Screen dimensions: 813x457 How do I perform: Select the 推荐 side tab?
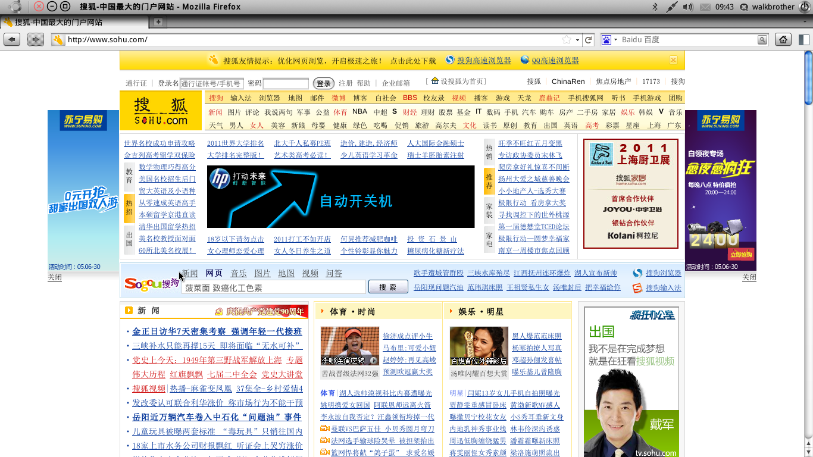[x=489, y=181]
